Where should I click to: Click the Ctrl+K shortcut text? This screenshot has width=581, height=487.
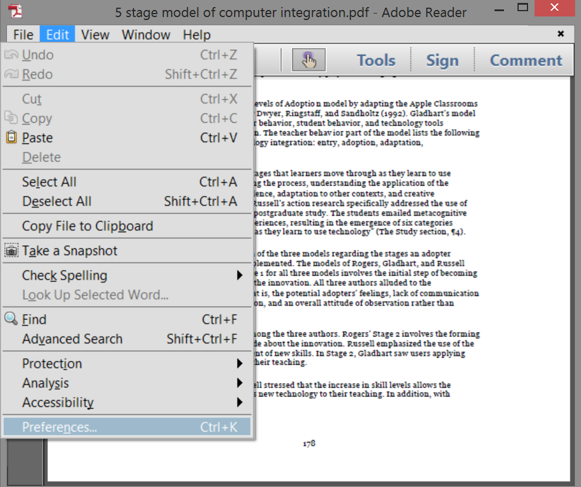pos(218,427)
